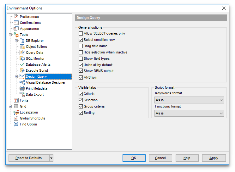The width and height of the screenshot is (235, 172).
Task: Click the Visual Database Designer icon
Action: (22, 82)
